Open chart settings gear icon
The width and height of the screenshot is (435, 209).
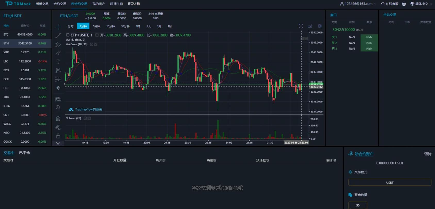pos(320,26)
